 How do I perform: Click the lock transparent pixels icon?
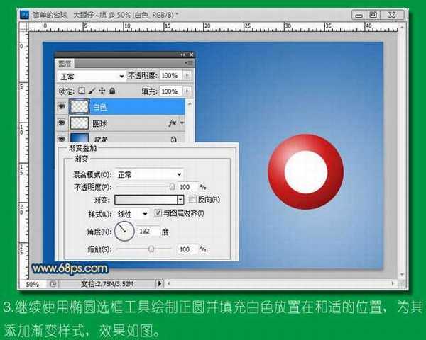[x=81, y=91]
